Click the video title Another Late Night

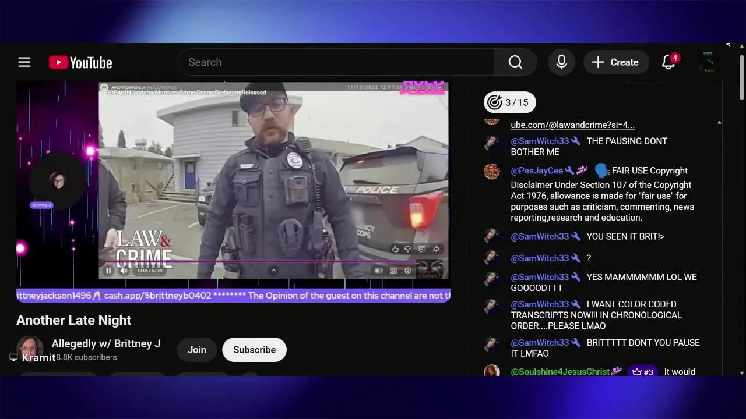point(74,320)
